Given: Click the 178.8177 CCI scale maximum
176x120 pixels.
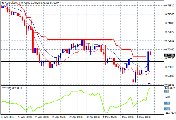Looking at the screenshot, I should pyautogui.click(x=170, y=88).
